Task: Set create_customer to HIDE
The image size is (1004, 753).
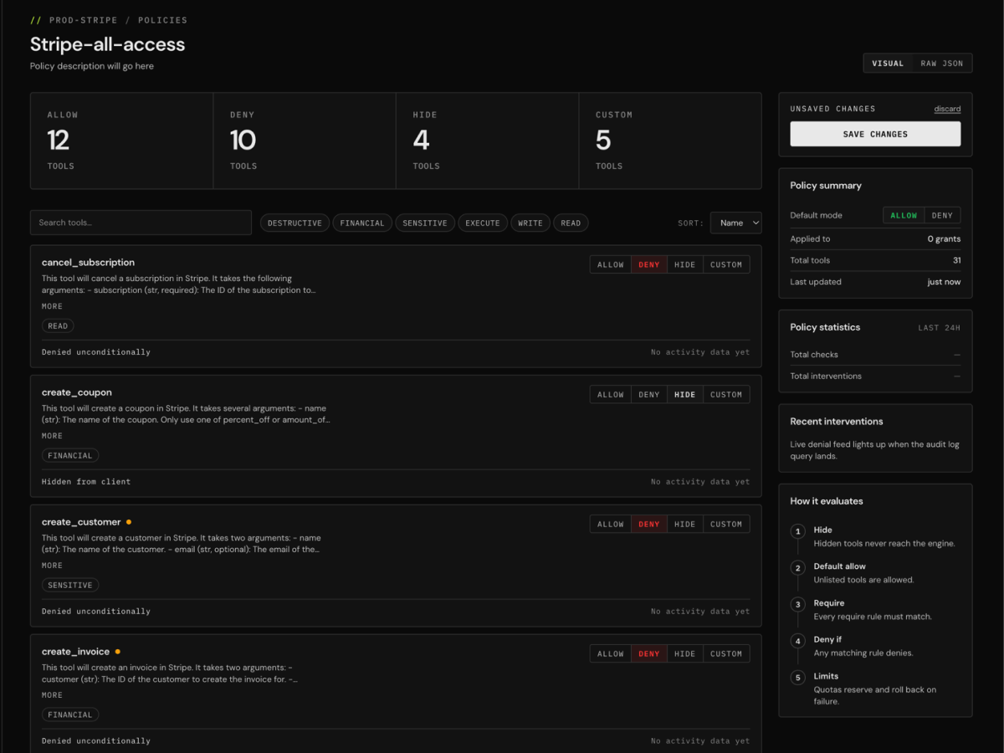Action: pos(684,523)
